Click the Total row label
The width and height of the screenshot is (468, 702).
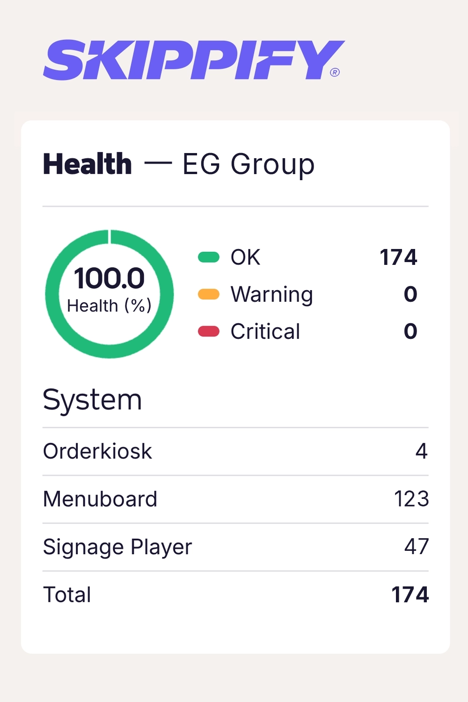tap(67, 595)
